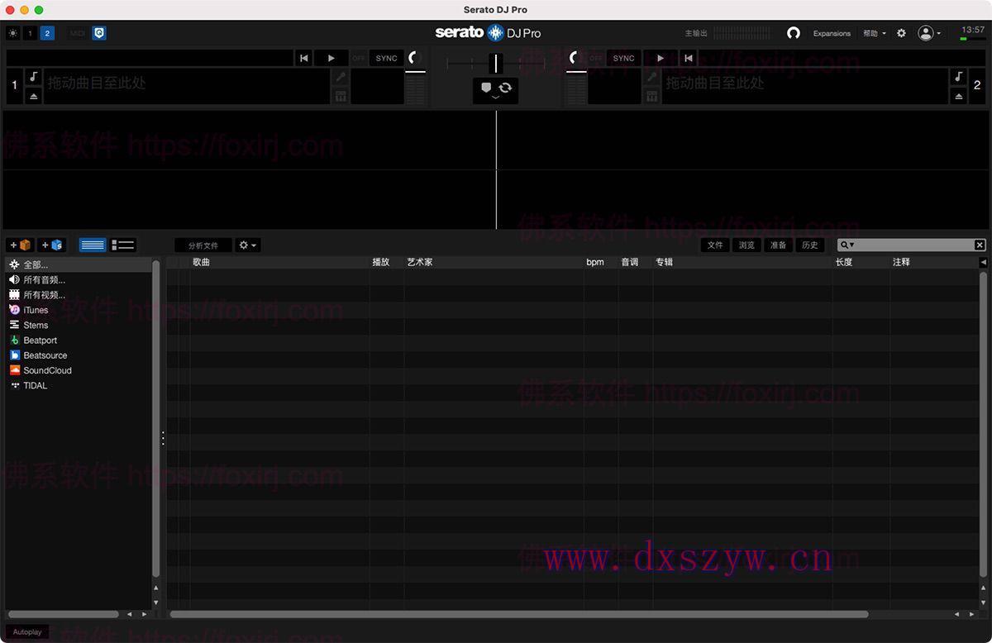
Task: Click the deck 2 track drop area
Action: pos(804,86)
